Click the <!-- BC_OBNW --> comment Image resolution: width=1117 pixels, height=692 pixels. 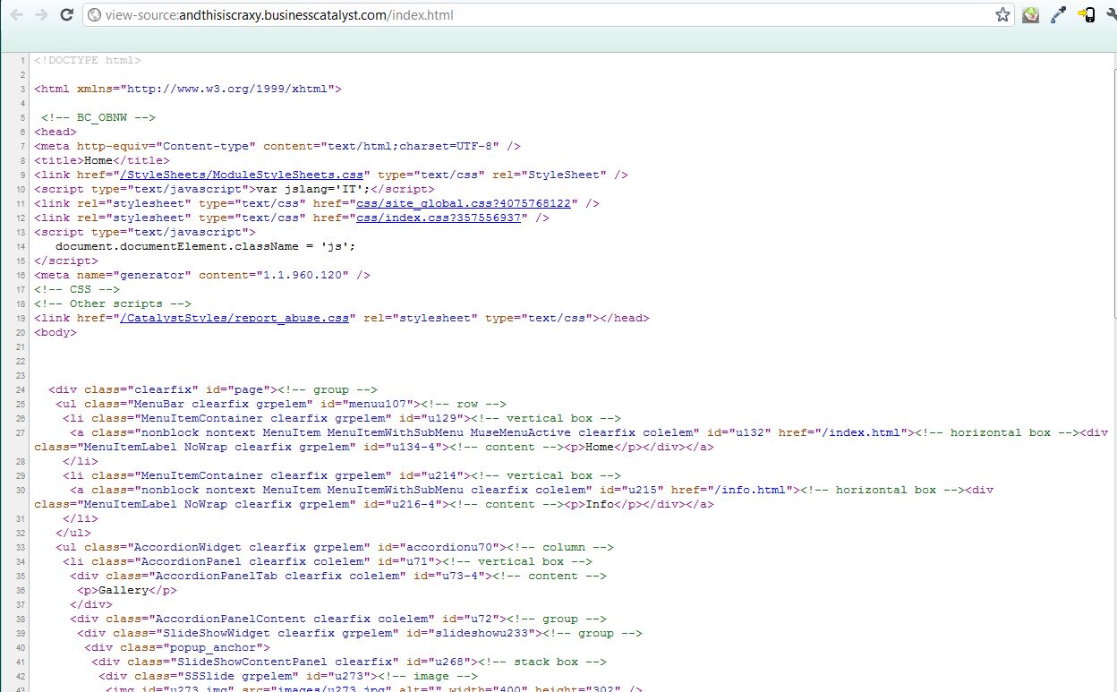[98, 117]
